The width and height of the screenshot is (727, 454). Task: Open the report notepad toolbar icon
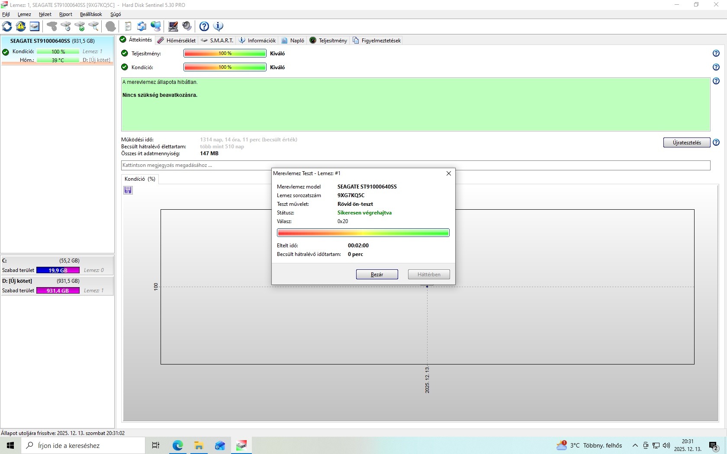click(128, 26)
